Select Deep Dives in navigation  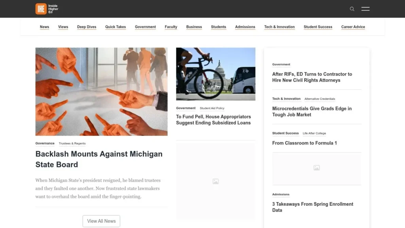coord(87,27)
